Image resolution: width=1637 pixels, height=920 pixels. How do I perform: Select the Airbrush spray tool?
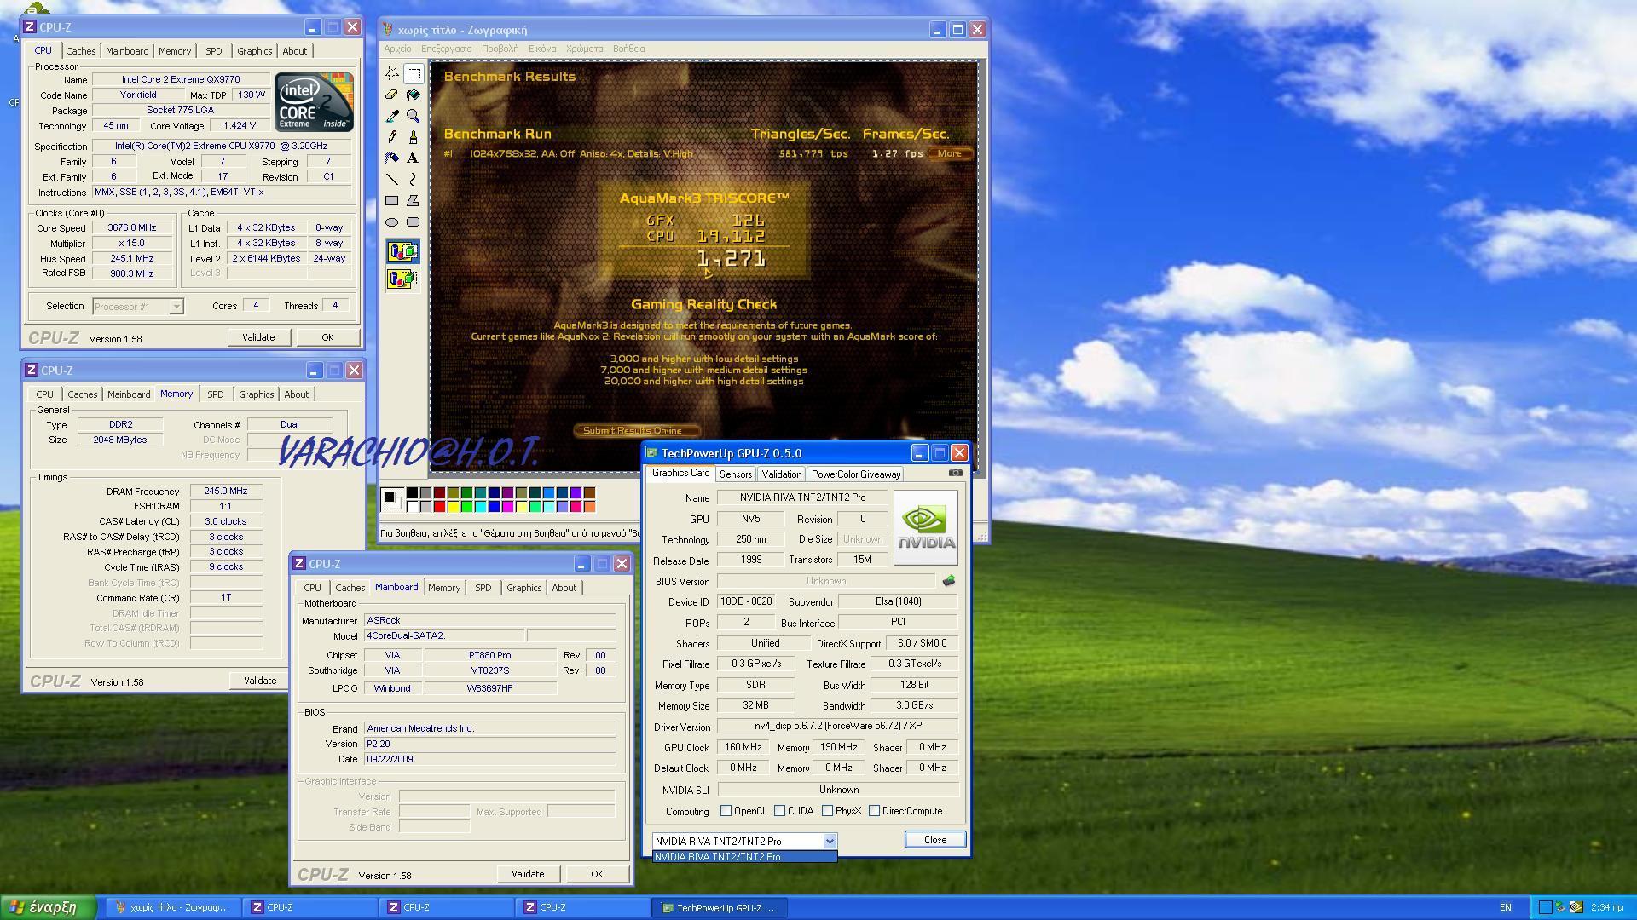tap(392, 158)
